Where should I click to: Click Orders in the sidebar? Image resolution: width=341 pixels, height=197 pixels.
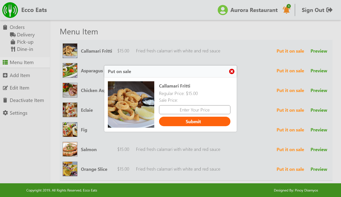click(x=17, y=27)
